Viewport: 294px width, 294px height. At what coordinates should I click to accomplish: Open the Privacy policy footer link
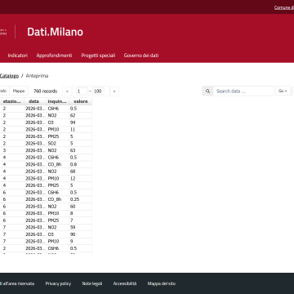58,283
